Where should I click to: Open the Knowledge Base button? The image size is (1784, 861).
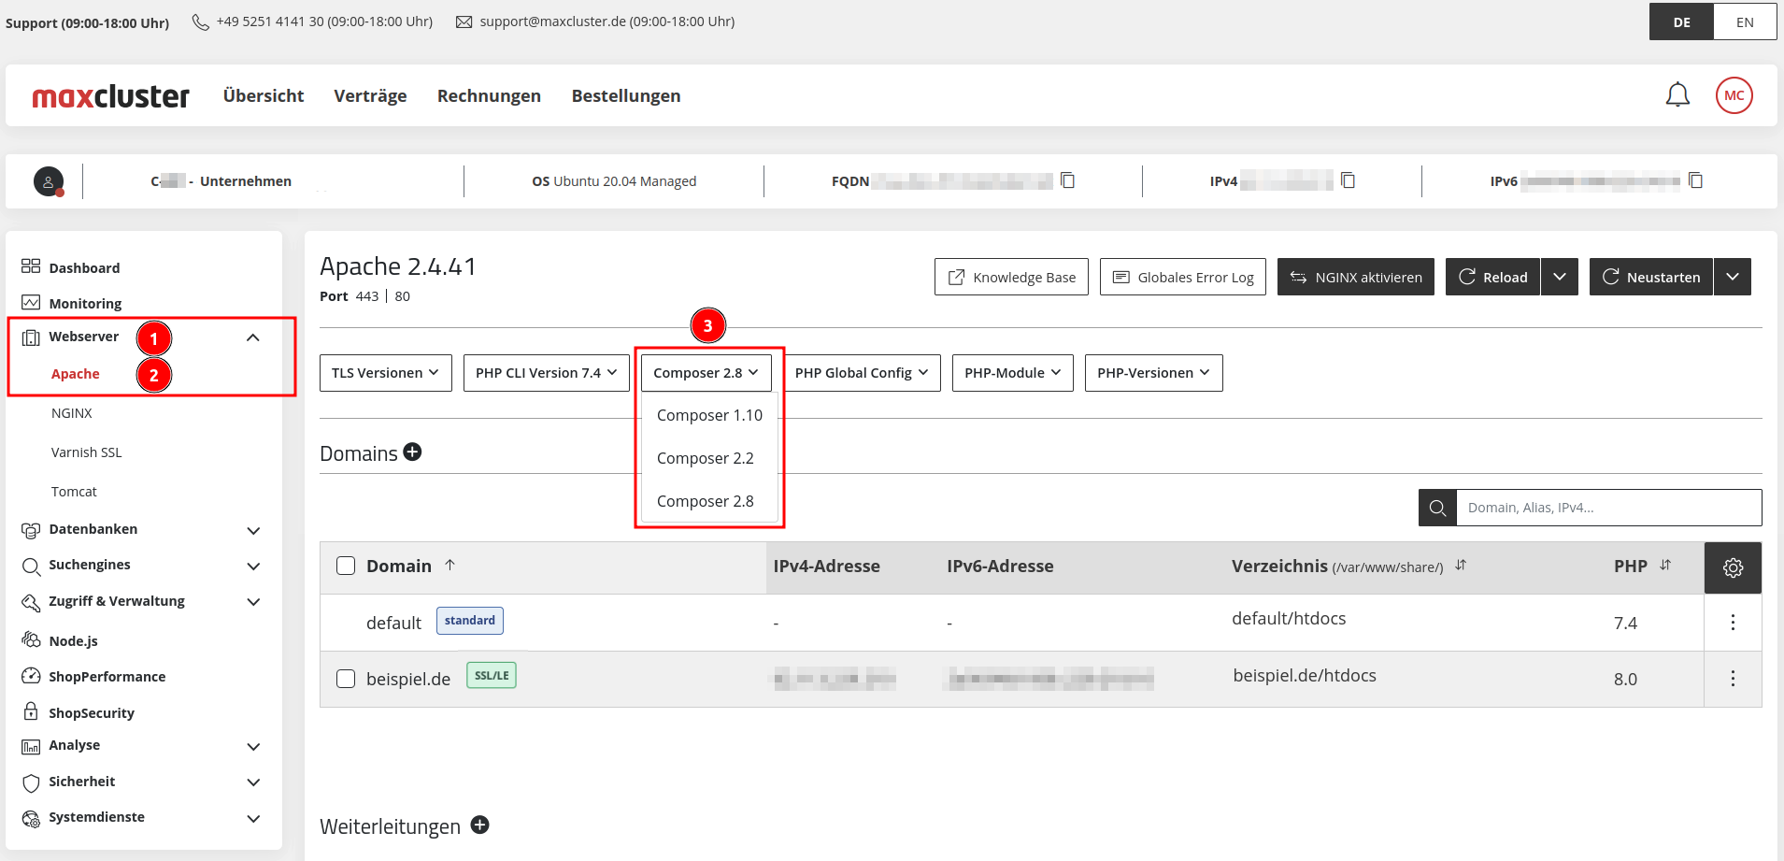tap(1011, 277)
